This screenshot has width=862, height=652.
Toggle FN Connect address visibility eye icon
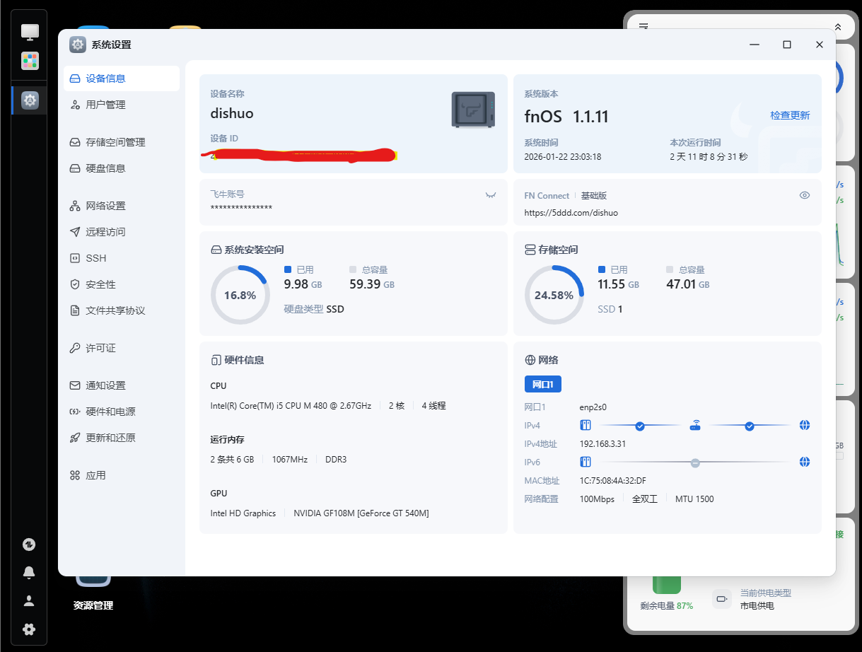pos(805,195)
